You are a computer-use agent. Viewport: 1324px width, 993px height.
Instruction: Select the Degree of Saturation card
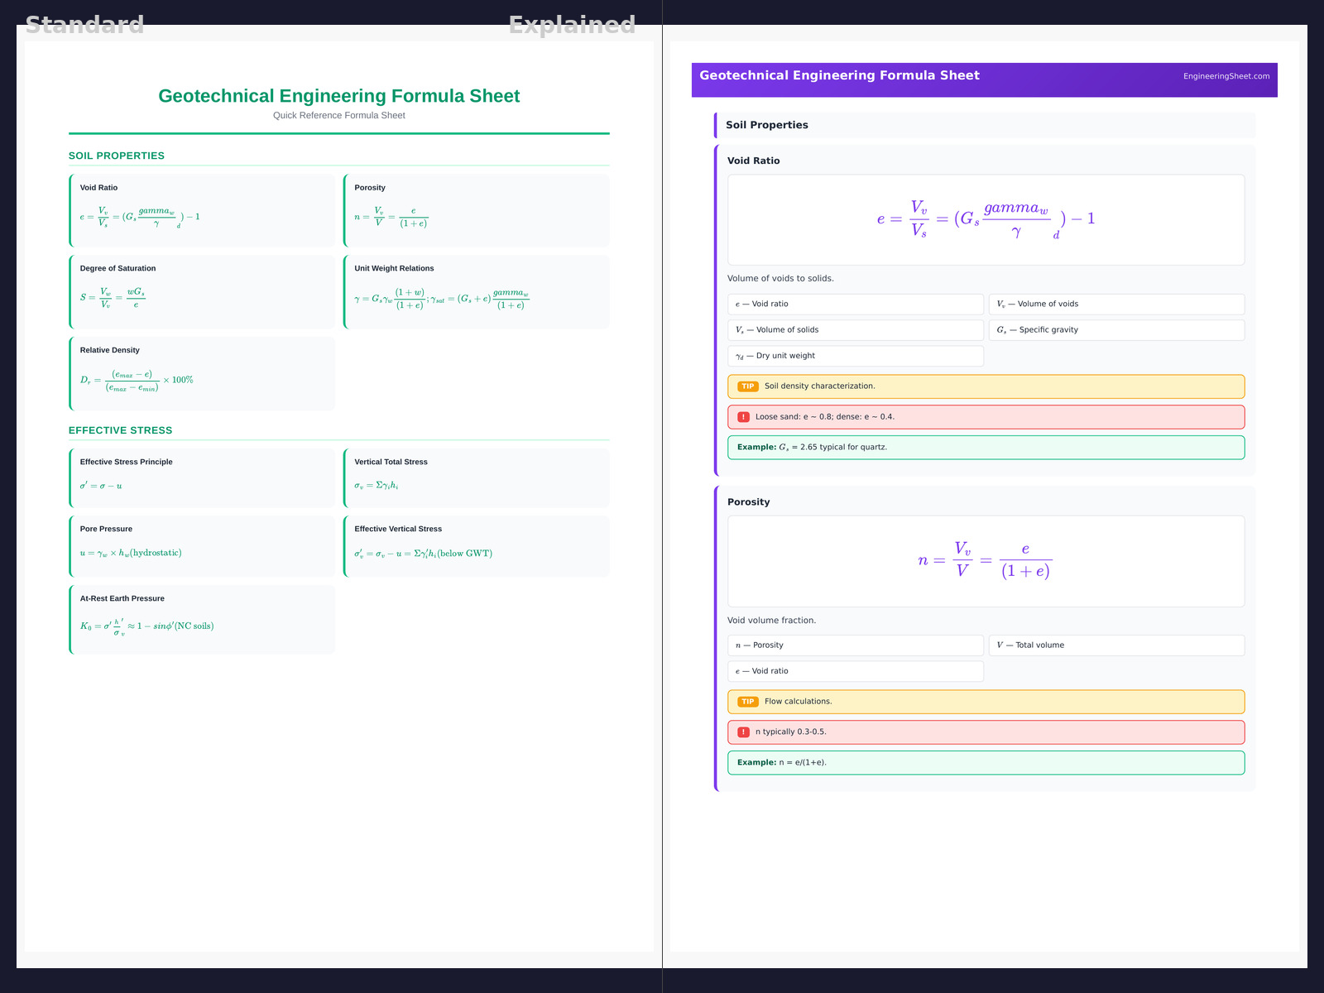203,292
